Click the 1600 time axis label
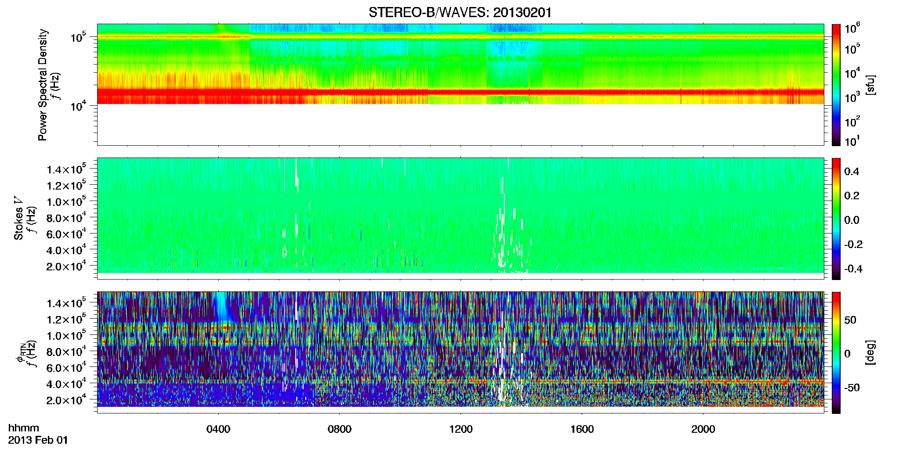921x474 pixels. click(x=582, y=429)
